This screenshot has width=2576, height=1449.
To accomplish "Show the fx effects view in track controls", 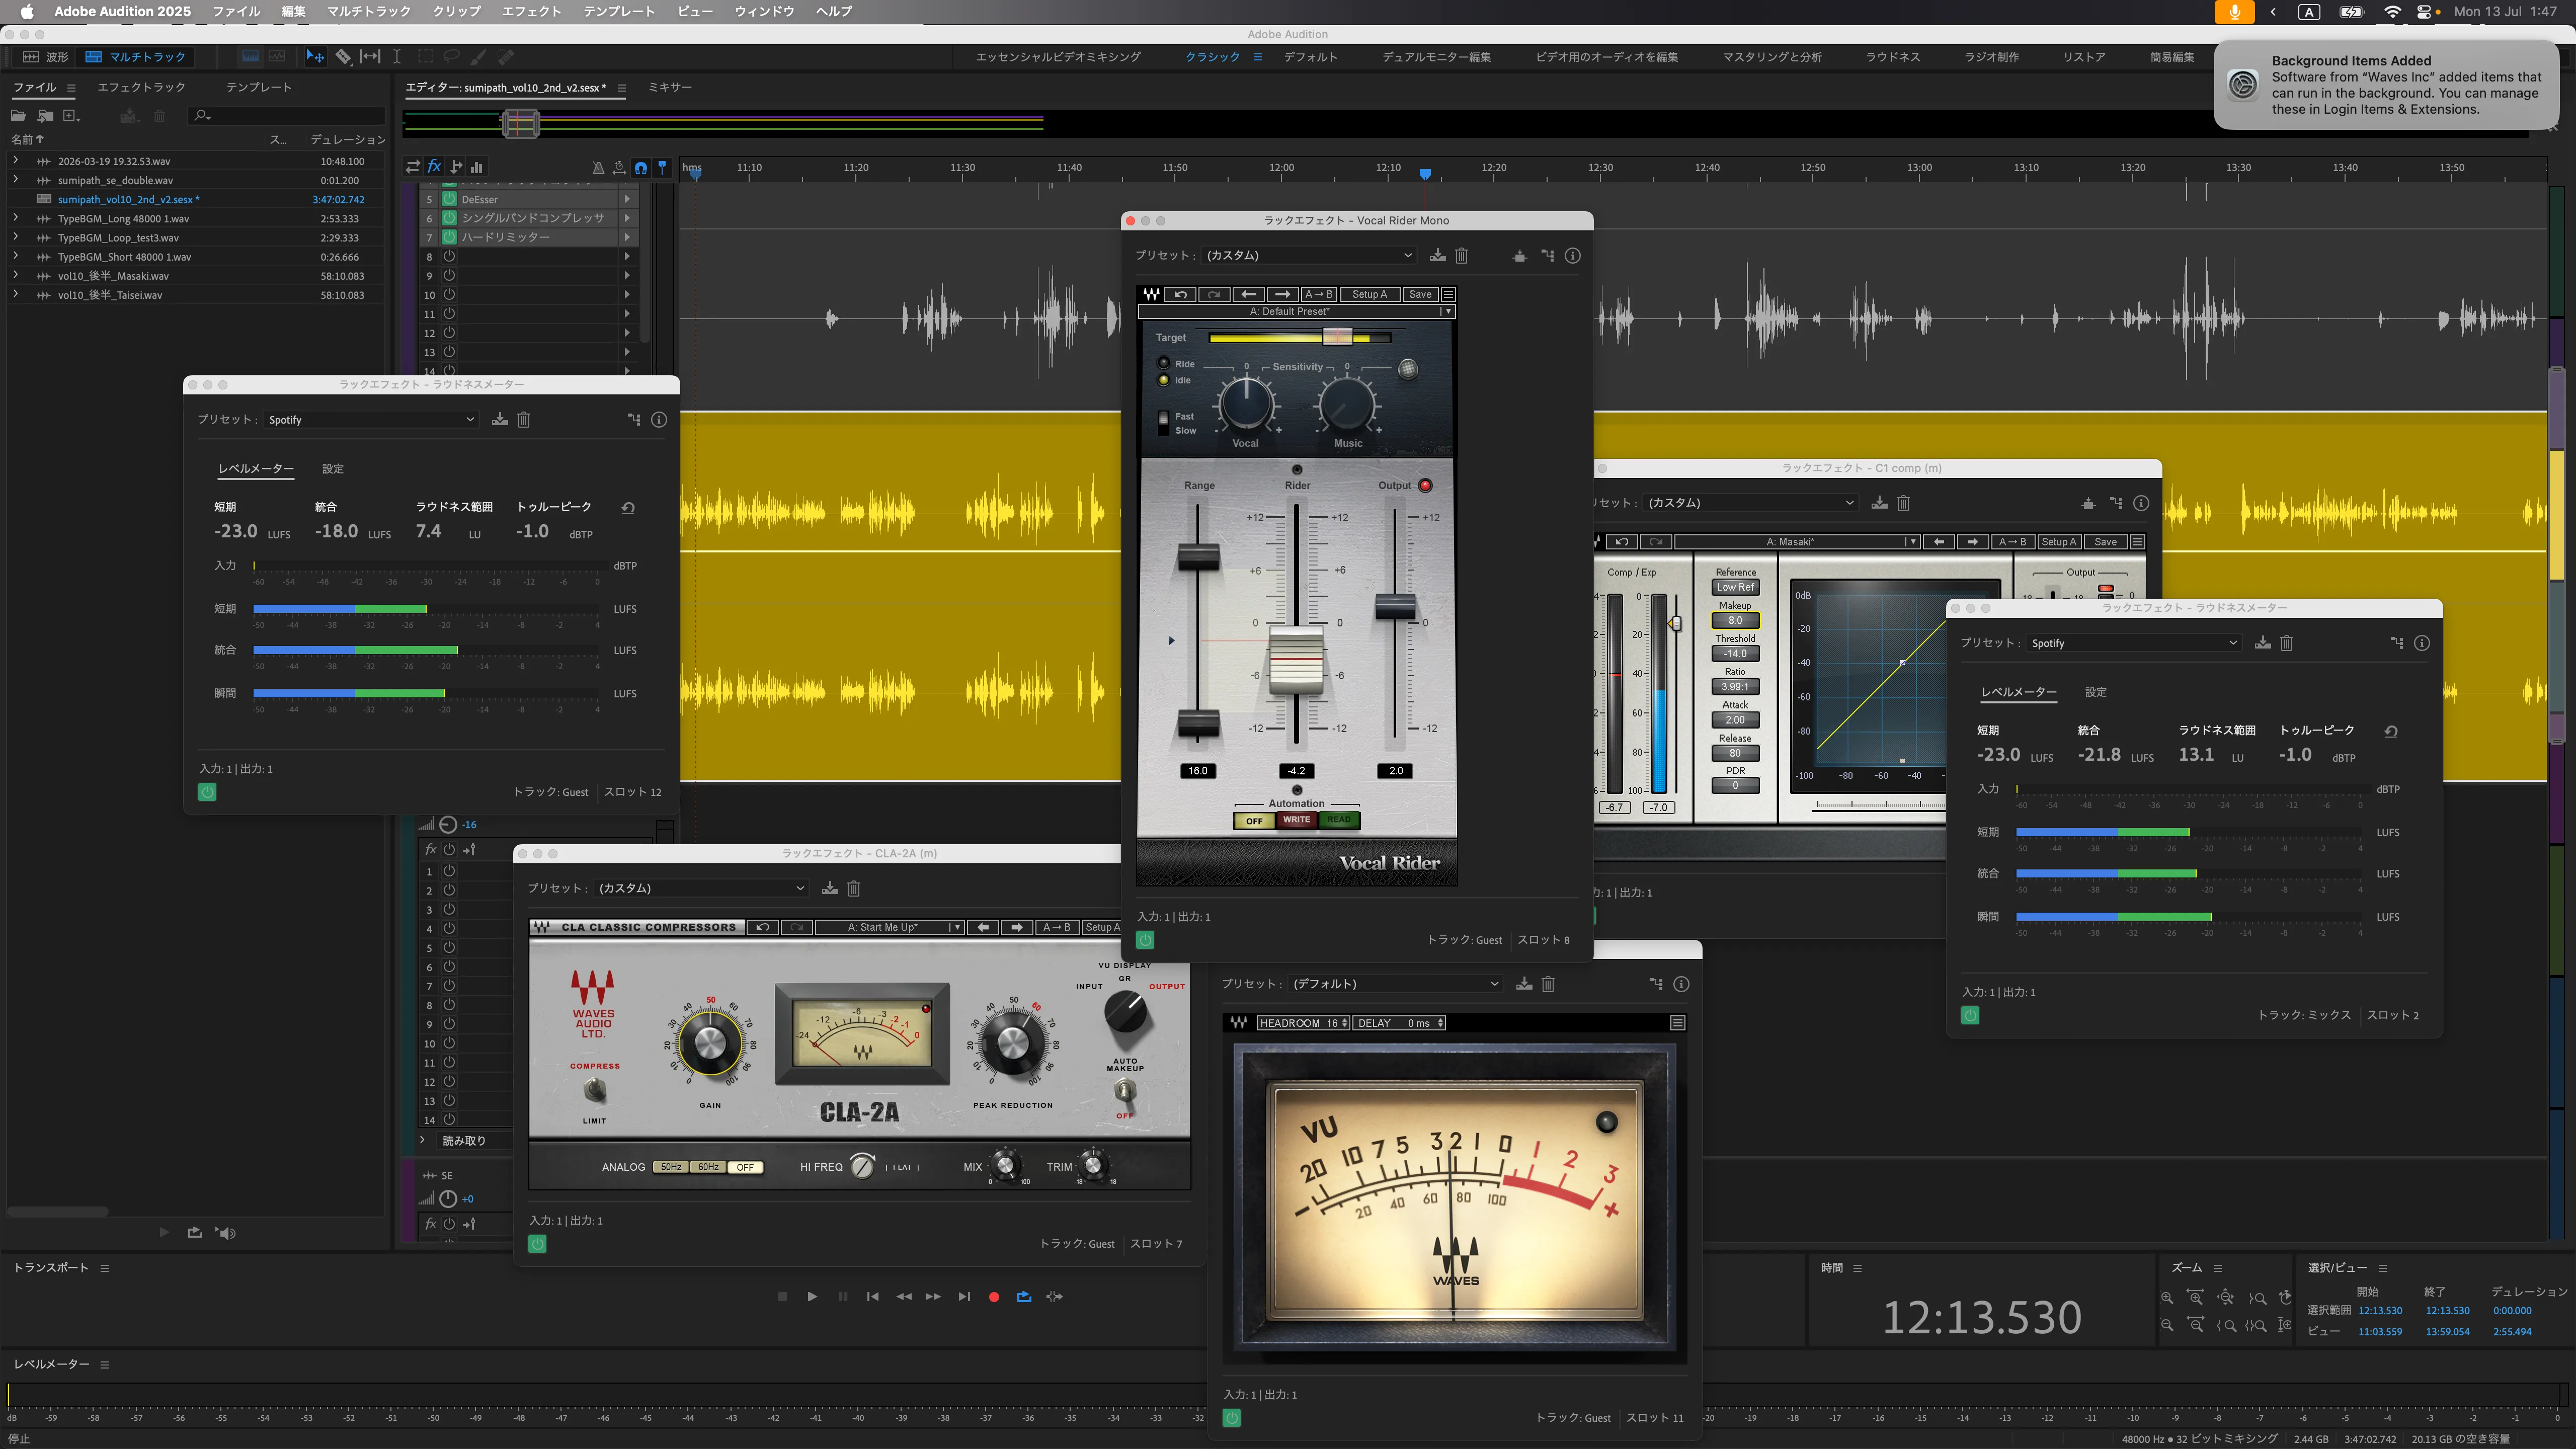I will (434, 167).
